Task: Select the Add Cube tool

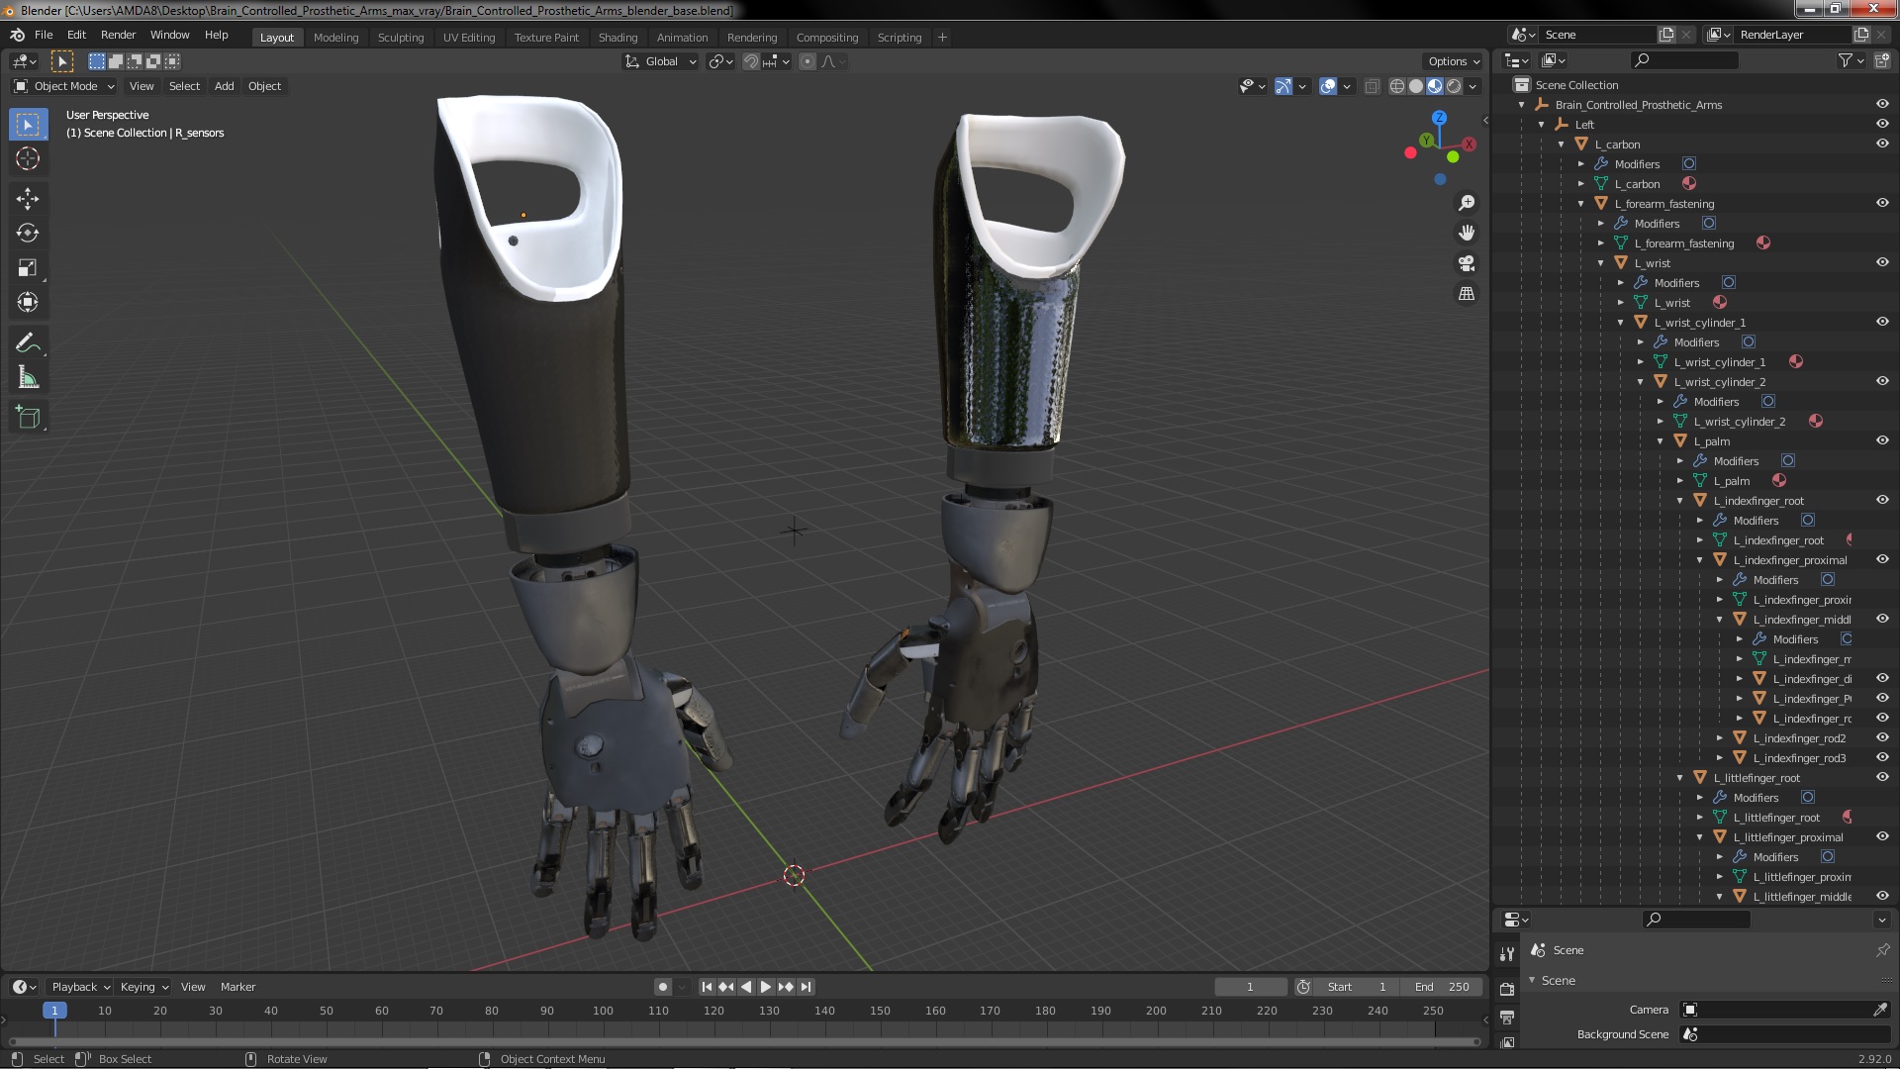Action: point(28,418)
